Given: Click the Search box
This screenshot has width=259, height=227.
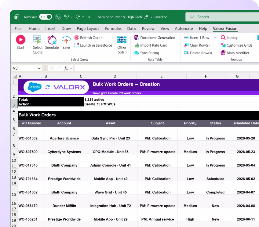Looking at the screenshot, I should click(x=222, y=17).
